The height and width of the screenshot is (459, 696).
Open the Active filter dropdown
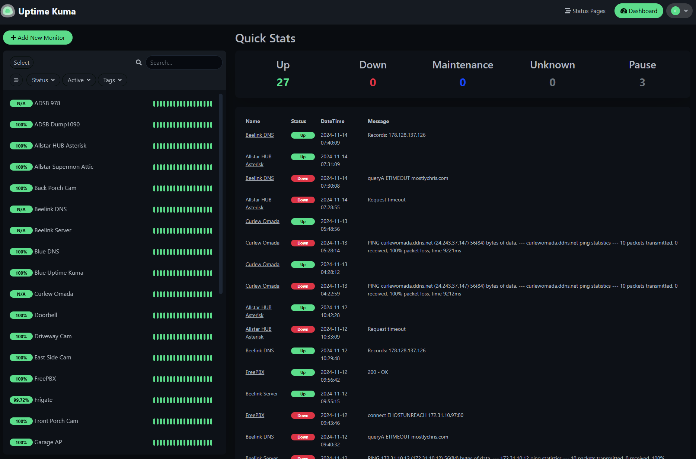coord(79,80)
